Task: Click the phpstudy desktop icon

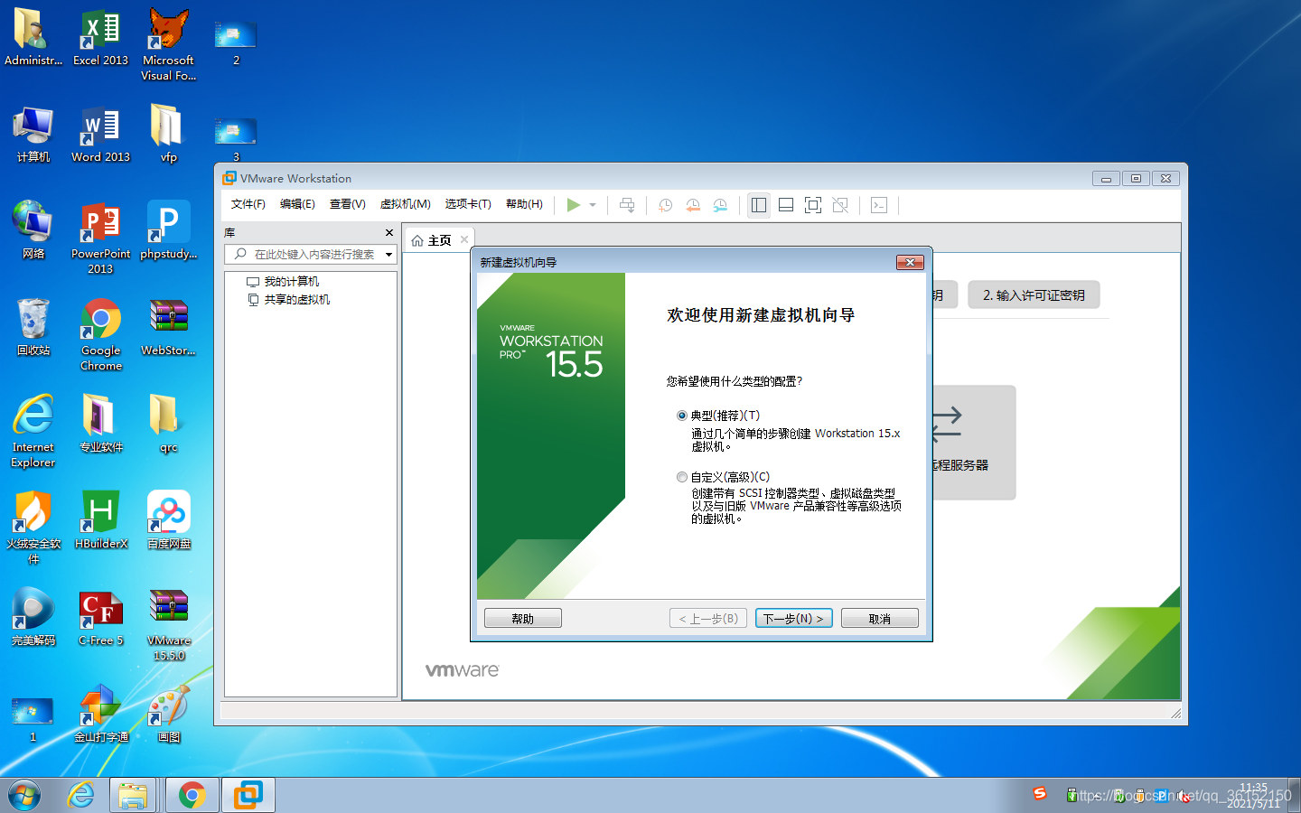Action: tap(168, 231)
